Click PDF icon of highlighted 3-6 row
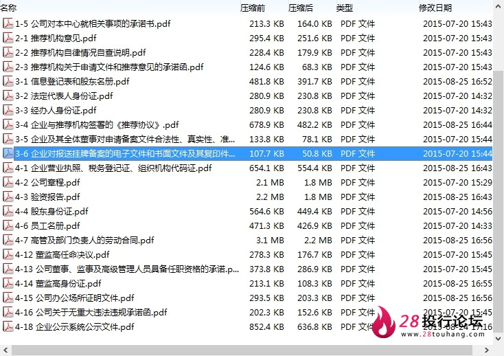 8,153
